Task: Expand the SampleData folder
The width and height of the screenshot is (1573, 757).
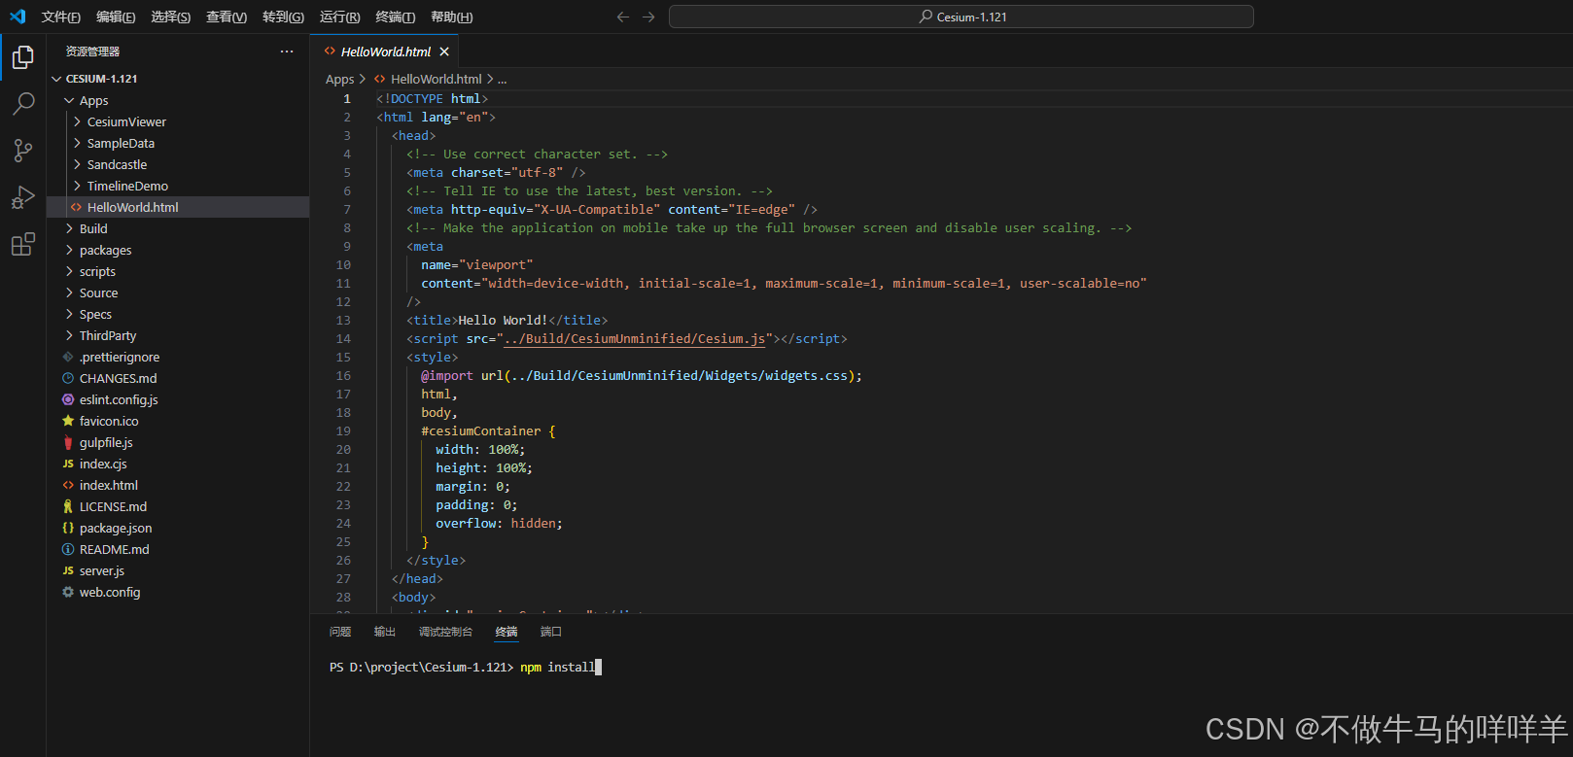Action: click(x=77, y=143)
